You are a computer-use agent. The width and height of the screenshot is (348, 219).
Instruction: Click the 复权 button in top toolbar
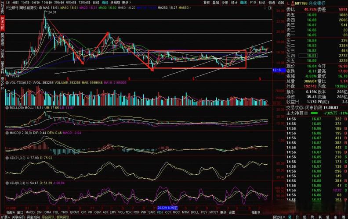[x=207, y=3]
